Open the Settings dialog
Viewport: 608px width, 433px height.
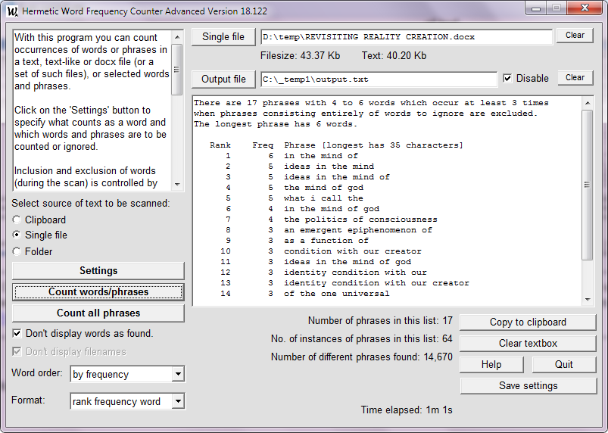point(98,270)
